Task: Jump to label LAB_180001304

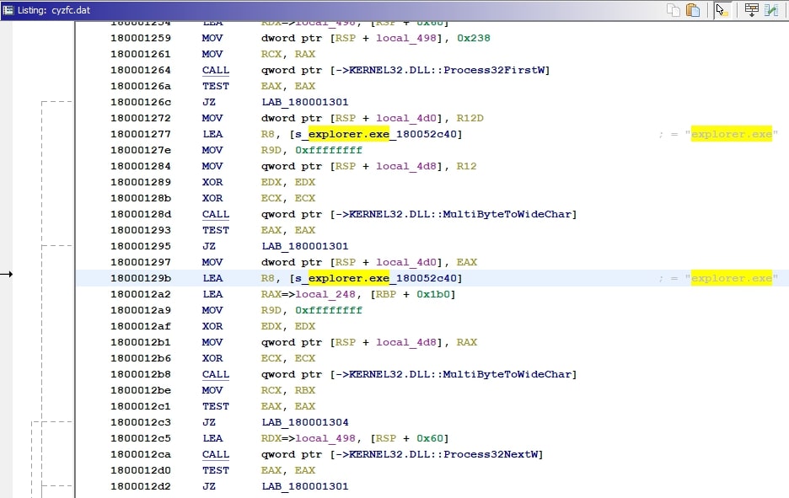Action: tap(304, 422)
